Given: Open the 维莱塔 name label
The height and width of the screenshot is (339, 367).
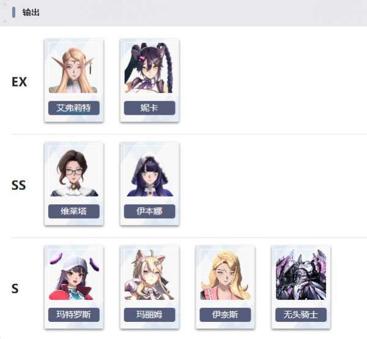Looking at the screenshot, I should point(74,211).
